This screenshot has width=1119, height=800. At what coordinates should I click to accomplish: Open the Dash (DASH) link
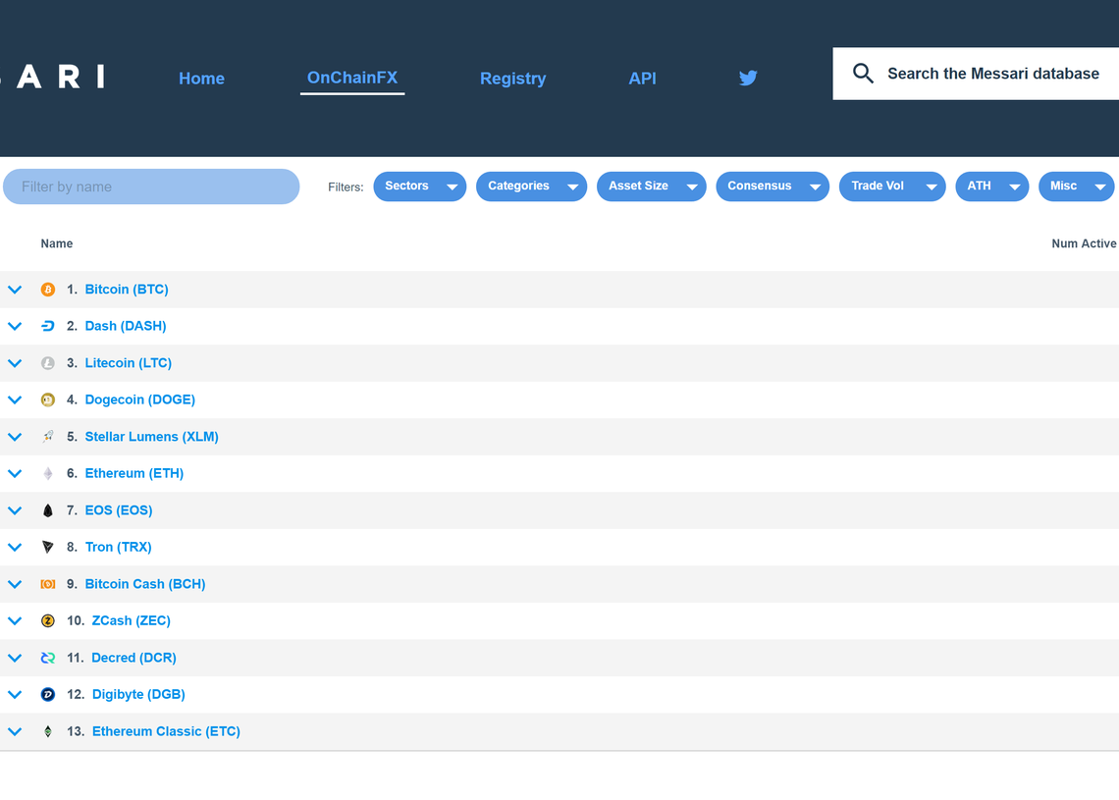(x=126, y=326)
